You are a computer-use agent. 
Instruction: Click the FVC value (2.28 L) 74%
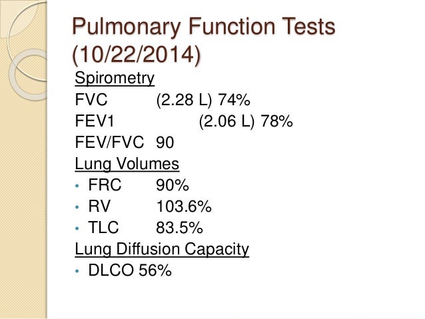pyautogui.click(x=203, y=100)
